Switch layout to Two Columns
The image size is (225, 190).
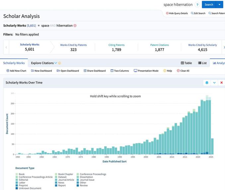[120, 71]
